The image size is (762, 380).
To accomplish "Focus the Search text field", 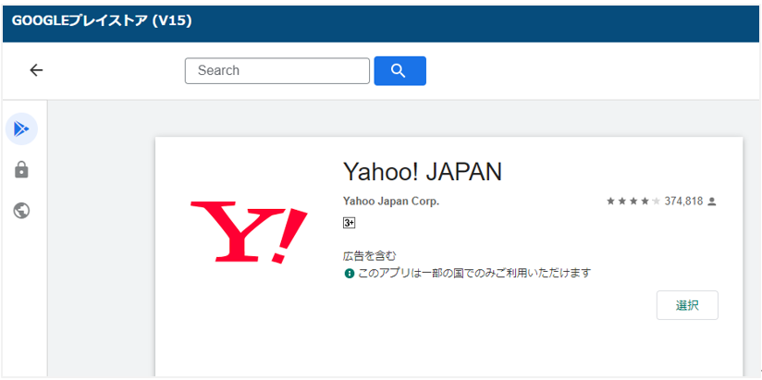I will 277,71.
